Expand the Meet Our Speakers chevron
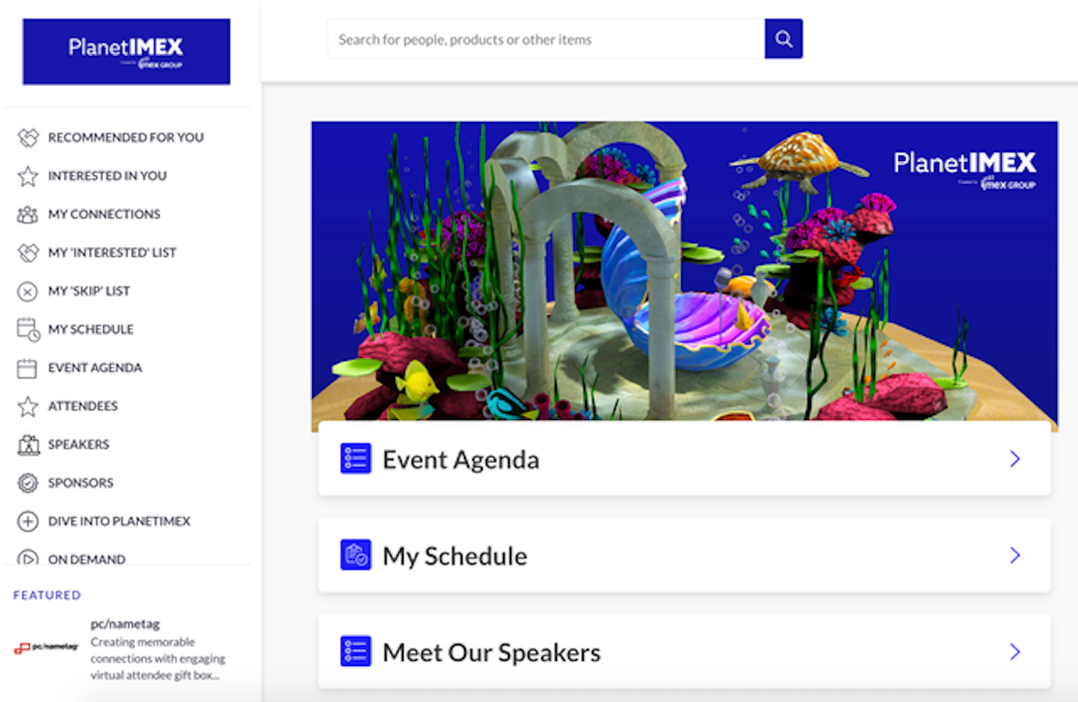Viewport: 1078px width, 702px height. pyautogui.click(x=1015, y=651)
